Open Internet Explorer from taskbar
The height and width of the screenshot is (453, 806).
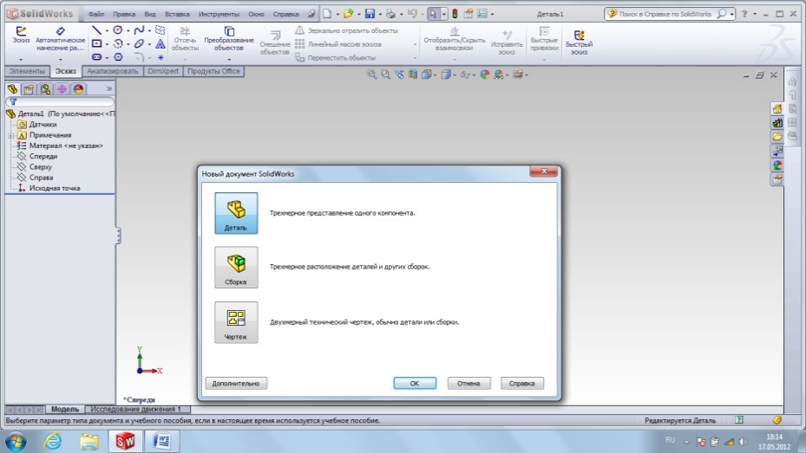tap(53, 441)
